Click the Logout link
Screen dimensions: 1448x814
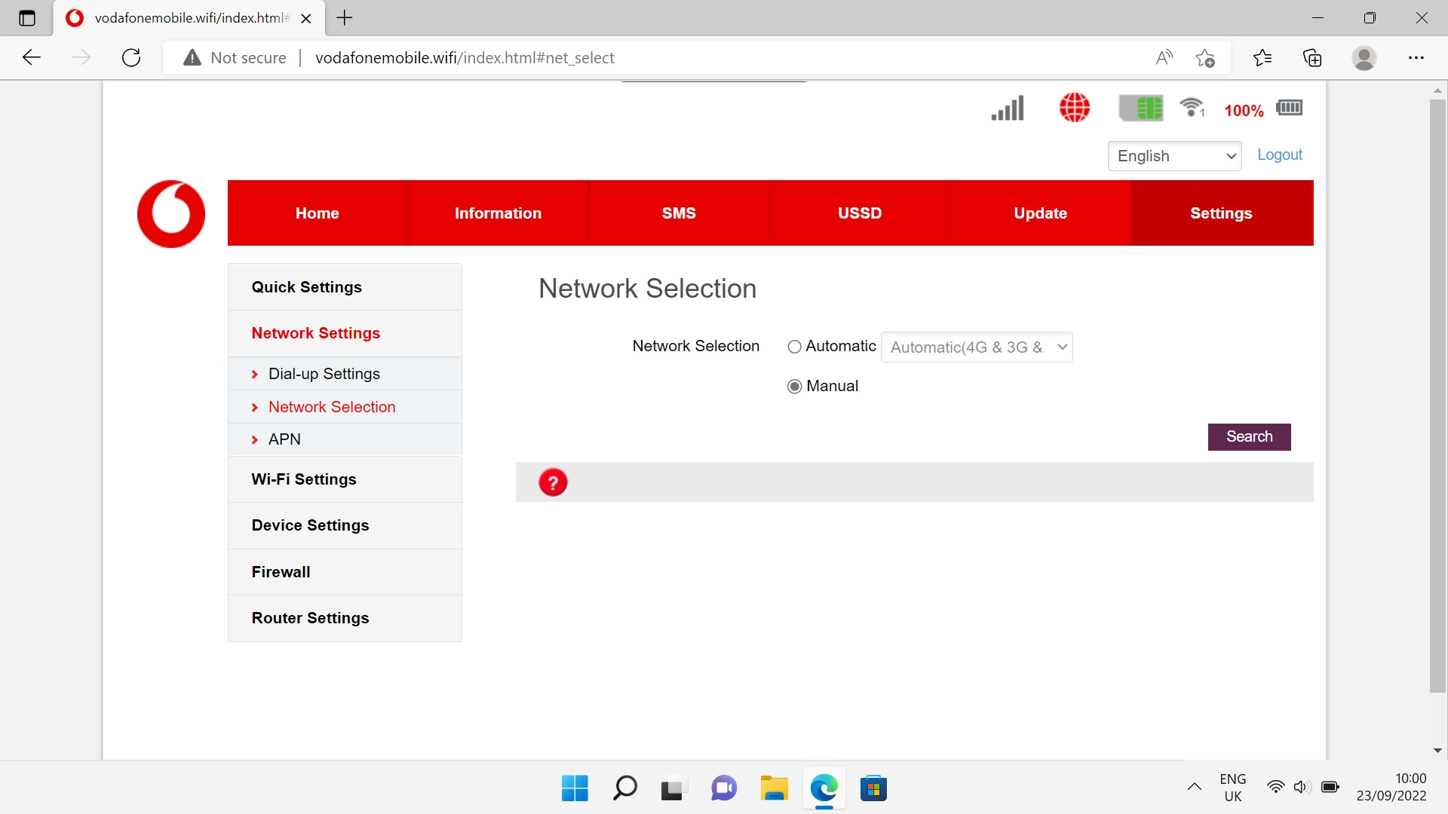point(1279,155)
